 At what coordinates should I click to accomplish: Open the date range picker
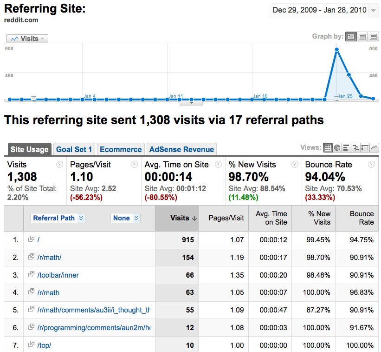(x=325, y=10)
